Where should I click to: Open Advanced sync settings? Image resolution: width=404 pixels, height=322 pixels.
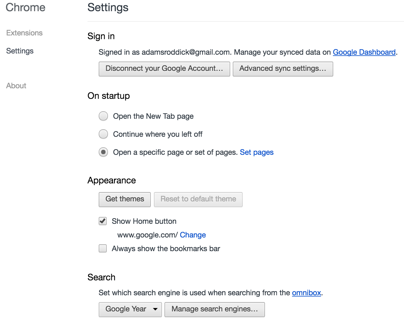(283, 69)
